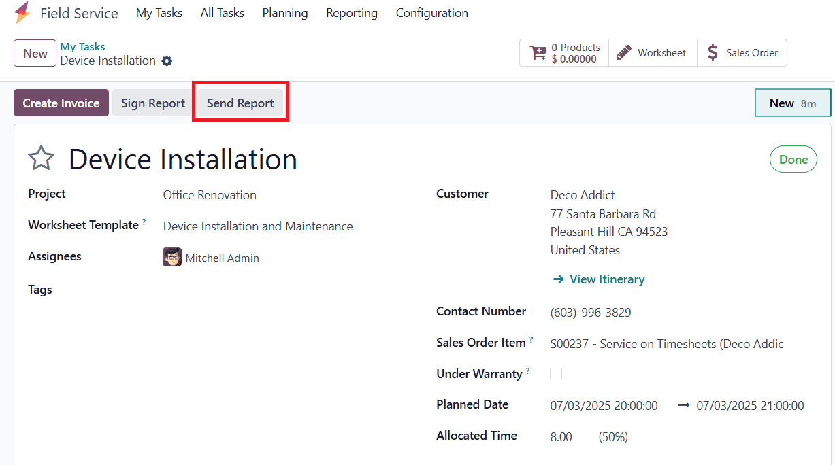Toggle the Under Warranty checkbox
Screen dimensions: 835x465
click(x=556, y=373)
